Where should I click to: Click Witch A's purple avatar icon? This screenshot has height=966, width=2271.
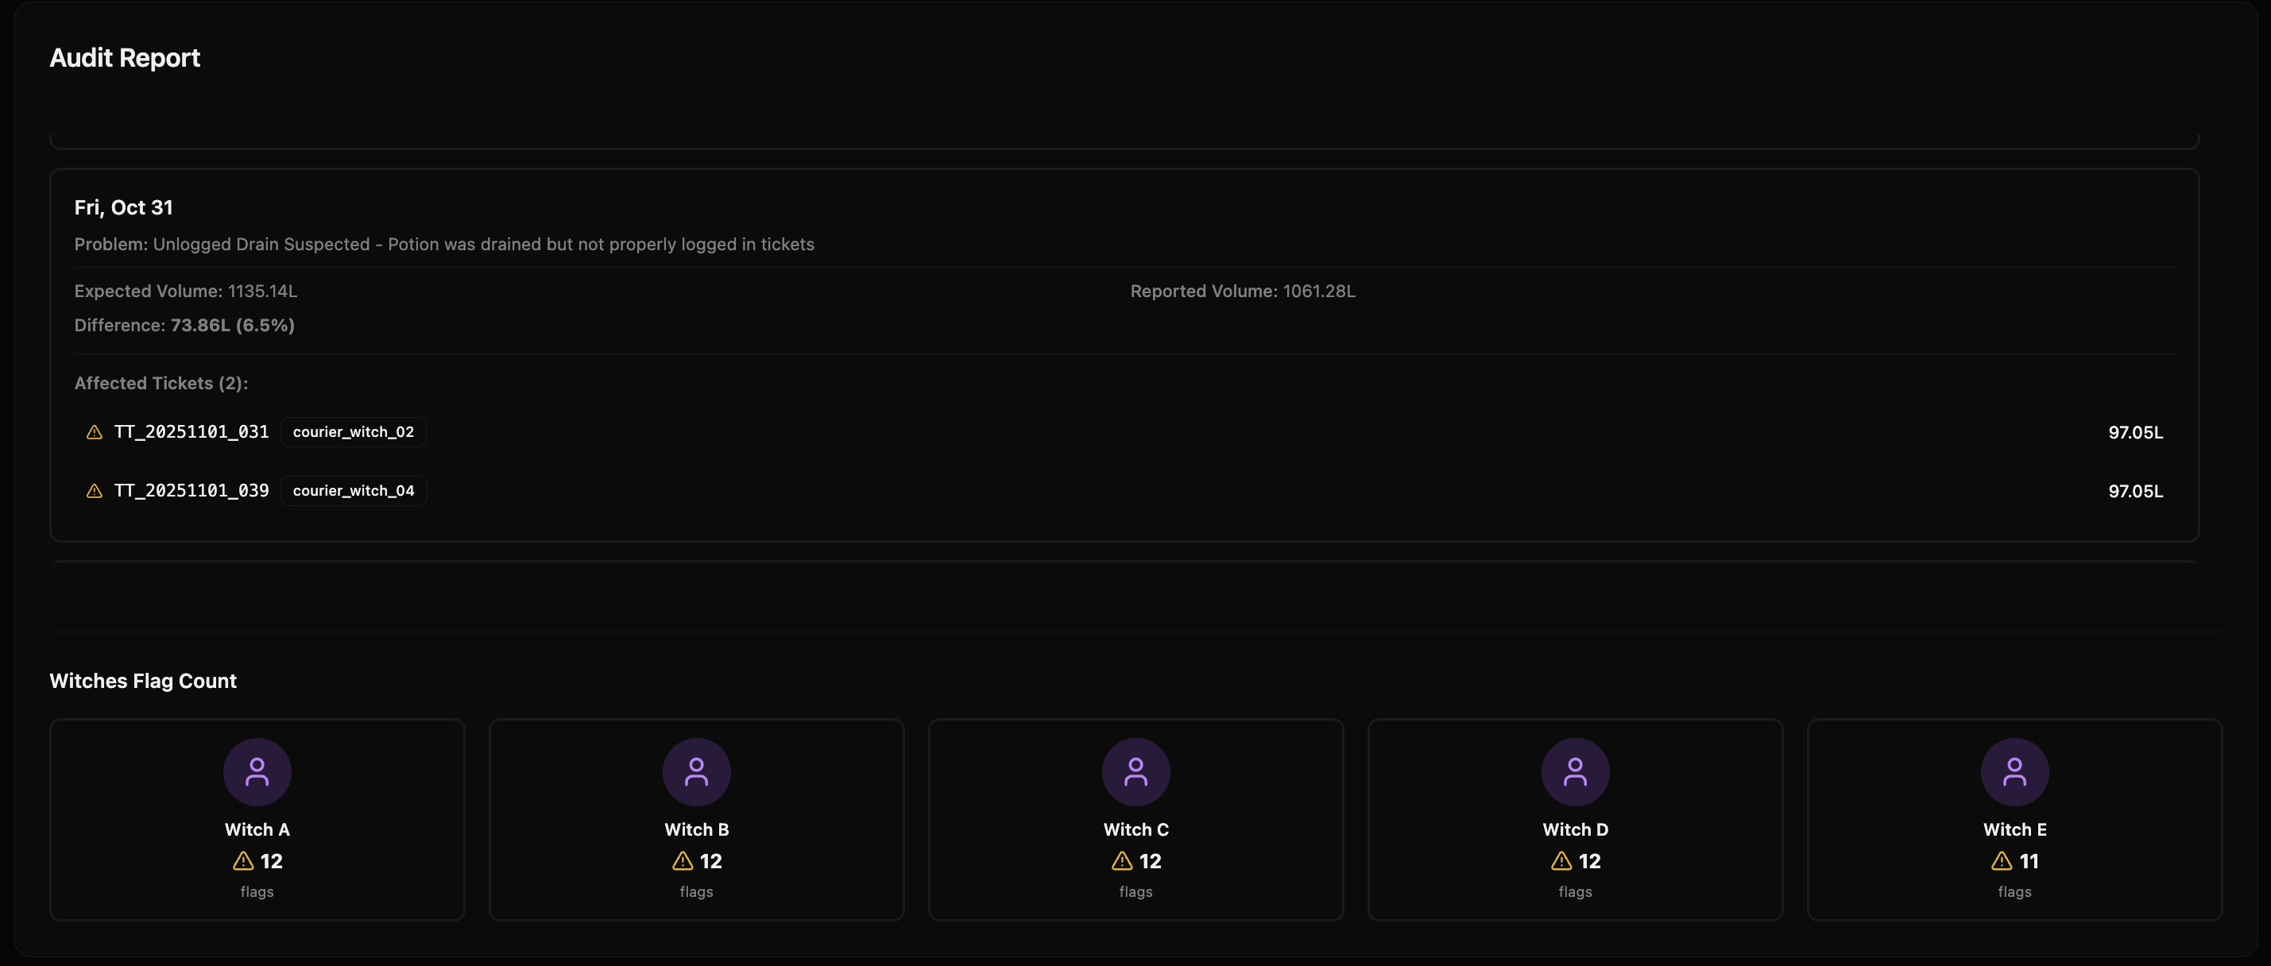pyautogui.click(x=257, y=772)
